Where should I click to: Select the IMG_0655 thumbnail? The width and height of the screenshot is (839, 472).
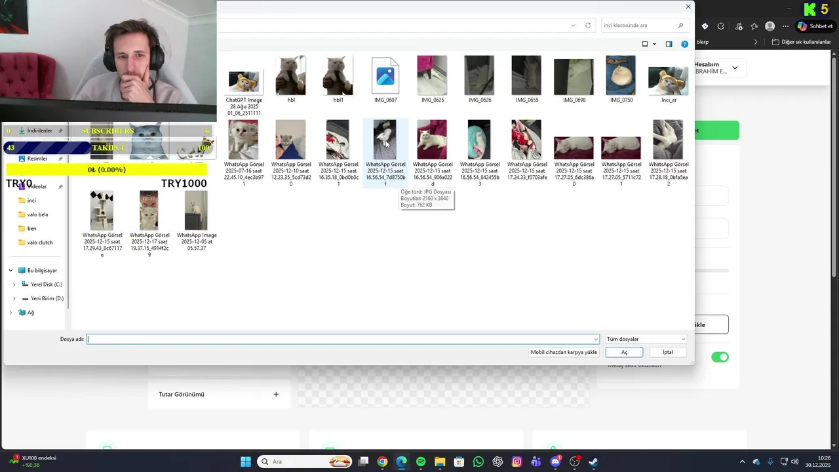point(527,75)
